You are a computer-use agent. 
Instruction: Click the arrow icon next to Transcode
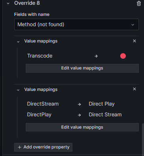(x=96, y=56)
